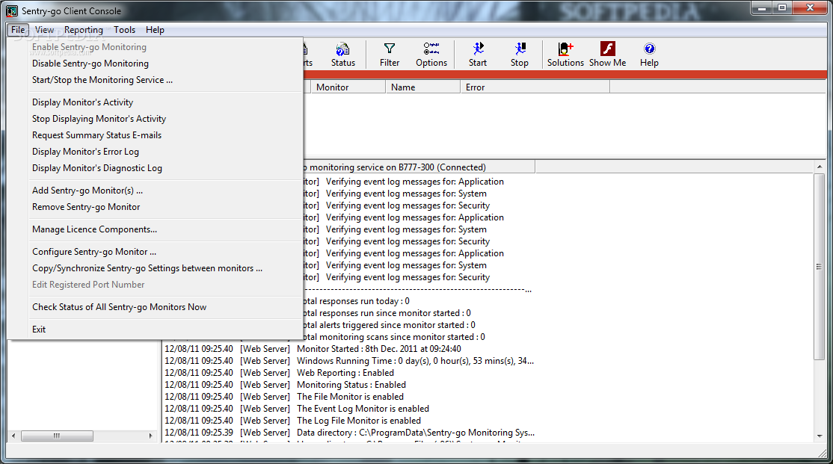Click 'The Log File Monitor is enabled' line
This screenshot has height=464, width=833.
(x=359, y=421)
